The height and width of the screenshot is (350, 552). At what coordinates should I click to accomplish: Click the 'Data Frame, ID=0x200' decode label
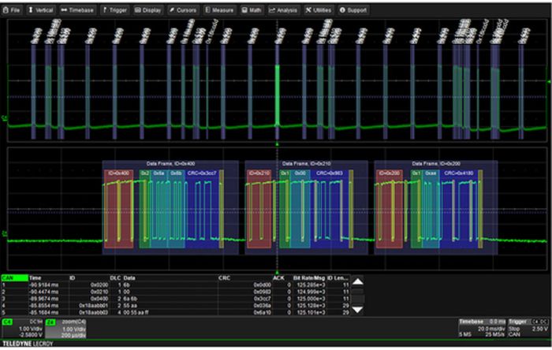[x=436, y=163]
